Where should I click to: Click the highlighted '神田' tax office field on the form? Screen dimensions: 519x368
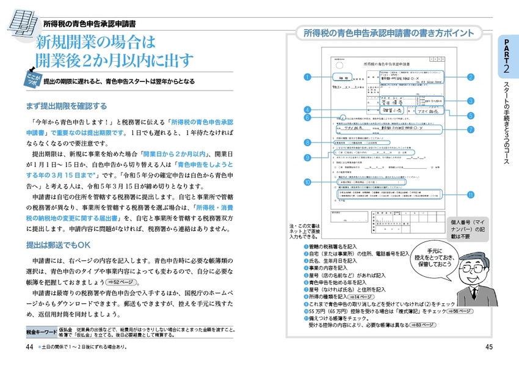click(343, 78)
